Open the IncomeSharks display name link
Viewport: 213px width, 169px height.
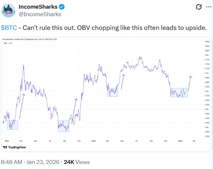coord(38,7)
